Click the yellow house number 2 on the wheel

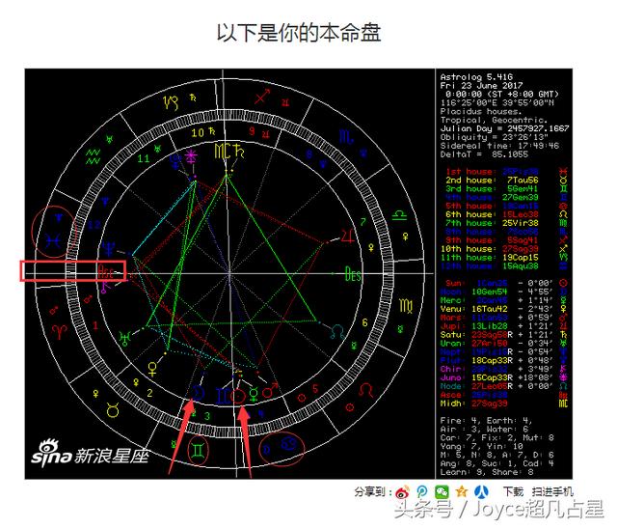(149, 393)
